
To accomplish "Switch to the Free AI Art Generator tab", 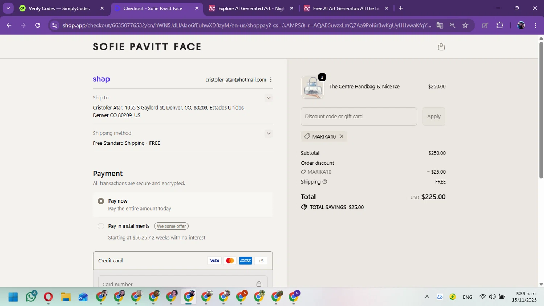I will click(346, 8).
